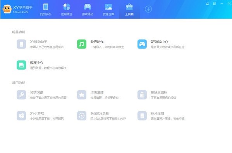Click description 最新最火的游戏资讯都在这
Image resolution: width=232 pixels, height=153 pixels.
(167, 47)
